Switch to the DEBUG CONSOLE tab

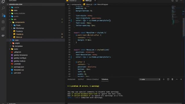[92, 79]
